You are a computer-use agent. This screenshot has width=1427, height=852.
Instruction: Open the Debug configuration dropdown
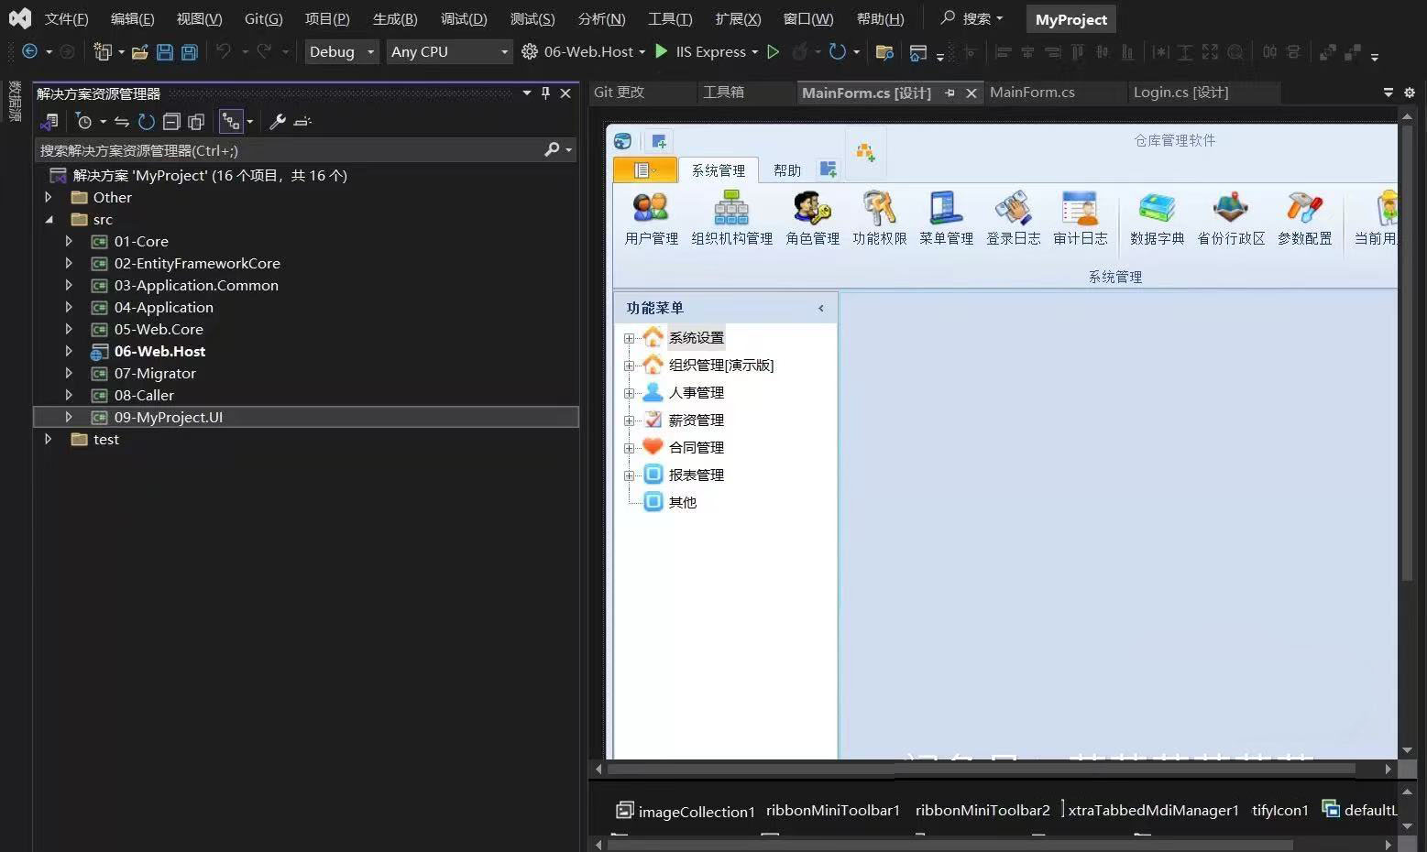[x=341, y=52]
